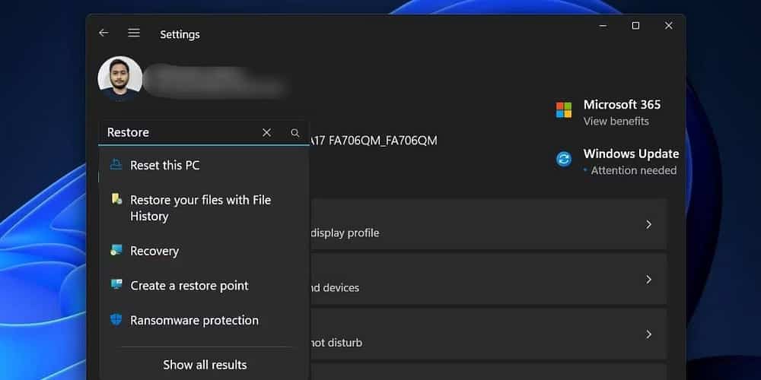
Task: Close the Settings window
Action: (x=668, y=26)
